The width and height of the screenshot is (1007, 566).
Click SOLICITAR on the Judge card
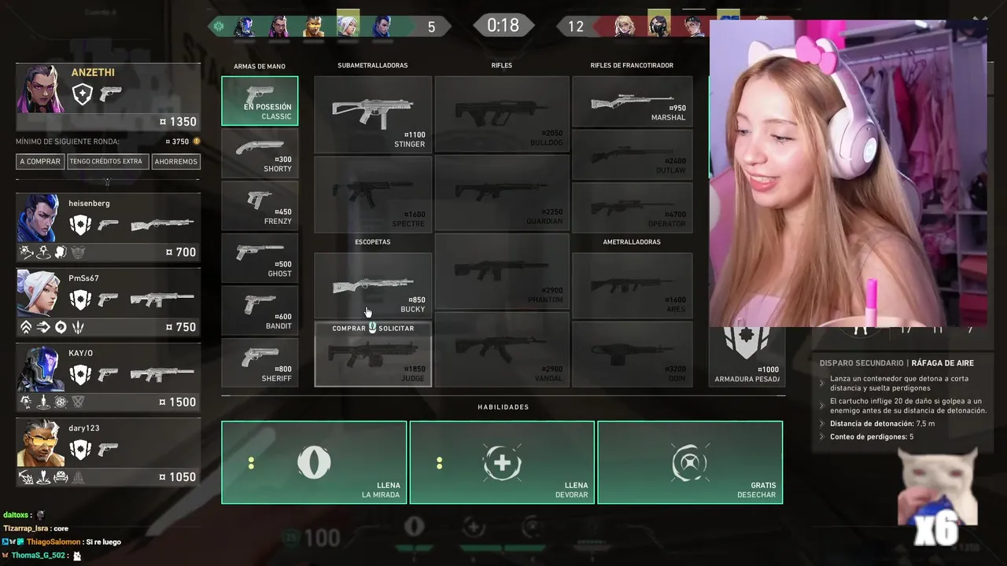[x=396, y=329]
